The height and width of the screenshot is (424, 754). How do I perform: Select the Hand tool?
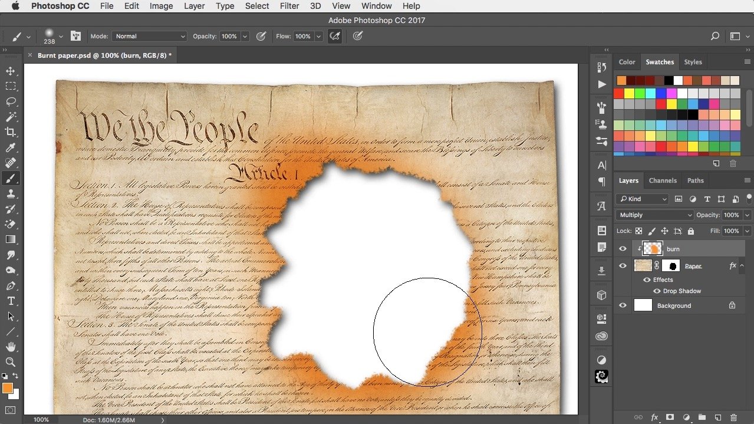pos(11,347)
